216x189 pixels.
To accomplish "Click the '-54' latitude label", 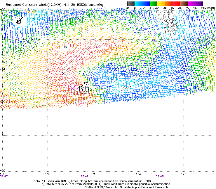I will (3, 69).
